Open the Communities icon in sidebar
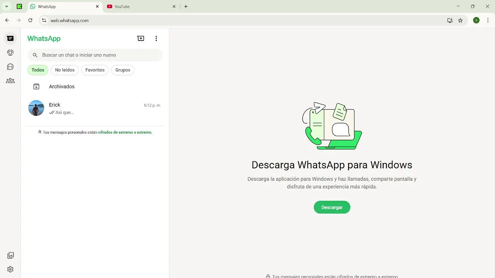 10,81
